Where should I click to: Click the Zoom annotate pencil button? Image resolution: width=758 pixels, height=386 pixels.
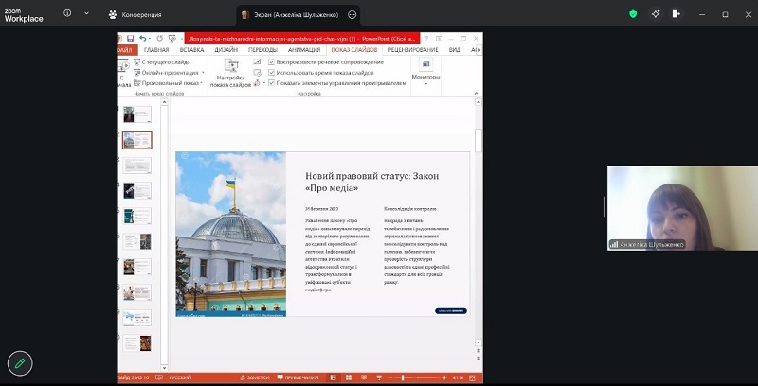tap(19, 363)
